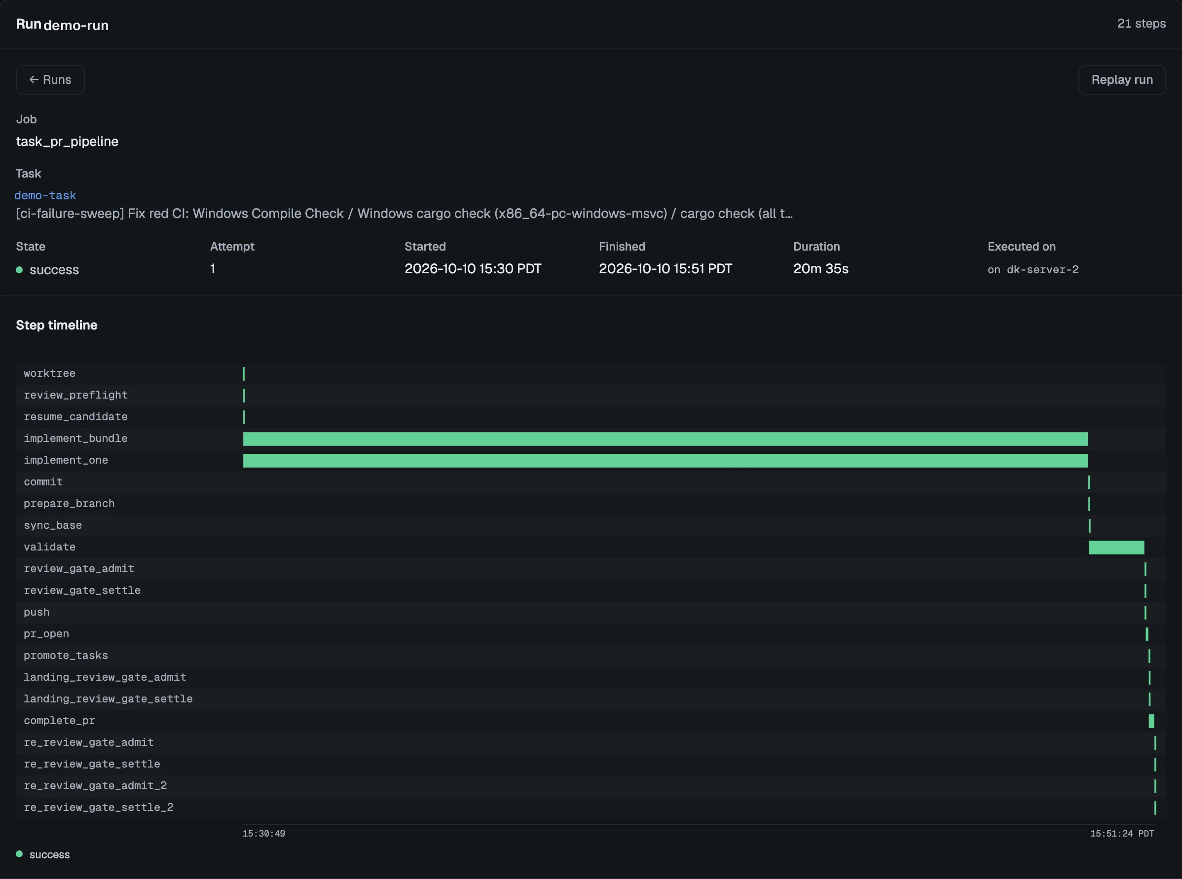The height and width of the screenshot is (879, 1182).
Task: Select the worktree step label
Action: pos(49,373)
